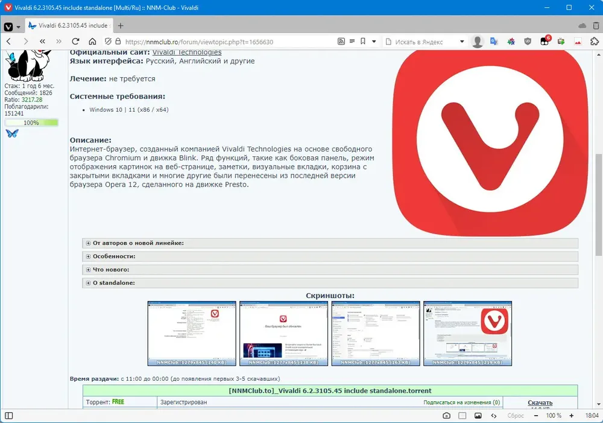Click the blue butterfly badge under profile

pos(12,133)
